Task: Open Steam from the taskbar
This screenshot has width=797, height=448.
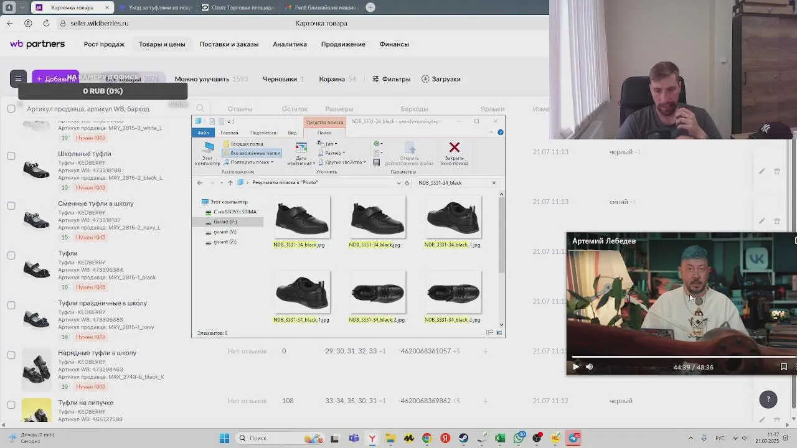Action: [x=463, y=438]
